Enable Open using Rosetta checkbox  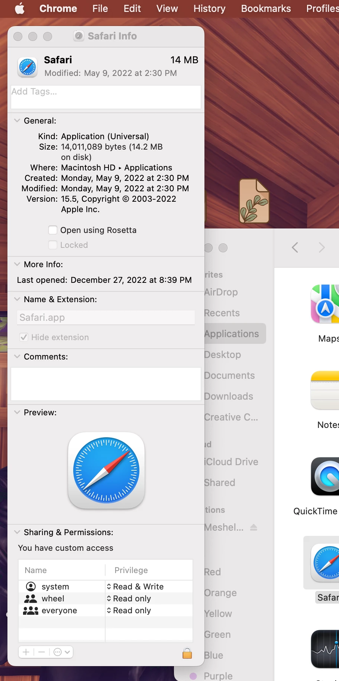click(x=53, y=230)
